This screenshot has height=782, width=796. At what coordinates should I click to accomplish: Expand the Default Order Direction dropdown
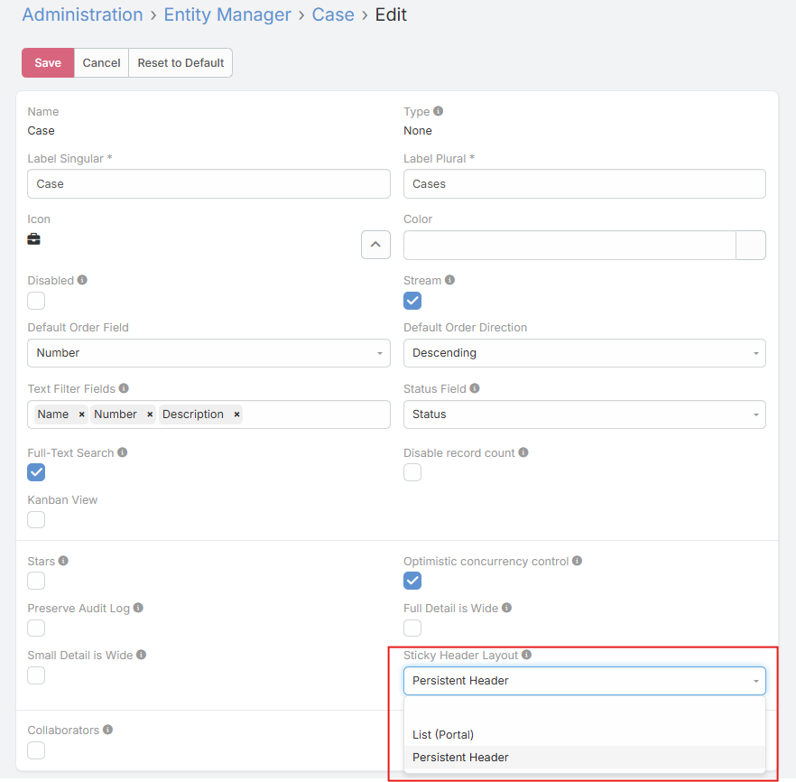pos(584,353)
